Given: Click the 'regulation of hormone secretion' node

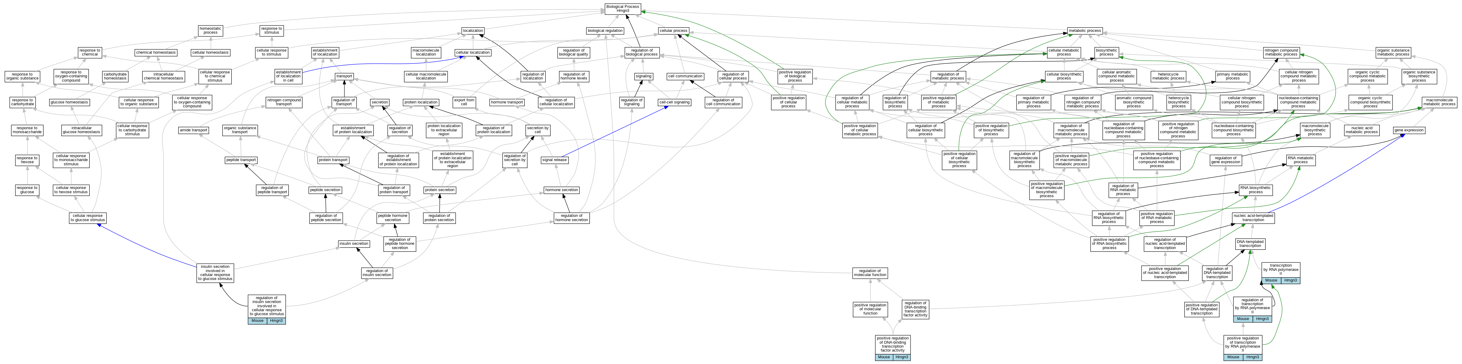Looking at the screenshot, I should pos(572,218).
